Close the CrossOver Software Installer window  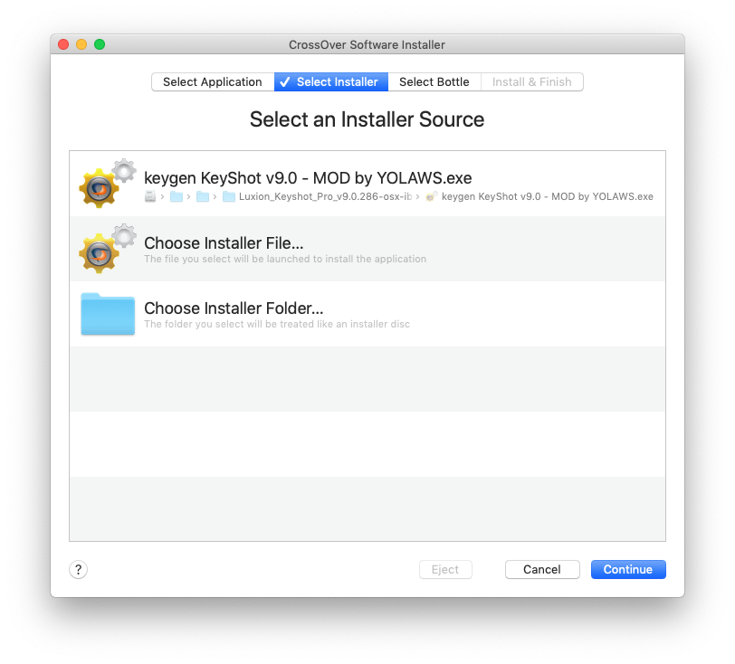click(63, 44)
